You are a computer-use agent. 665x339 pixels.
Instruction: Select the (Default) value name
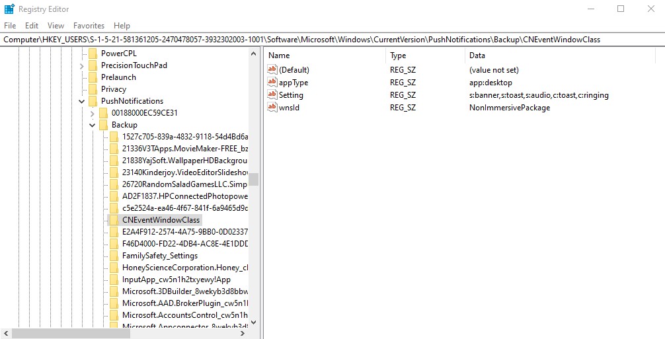coord(294,70)
